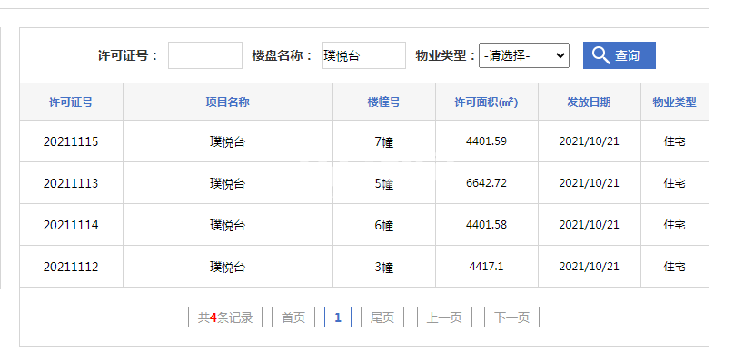Click the 发放日期 column header

tap(590, 102)
